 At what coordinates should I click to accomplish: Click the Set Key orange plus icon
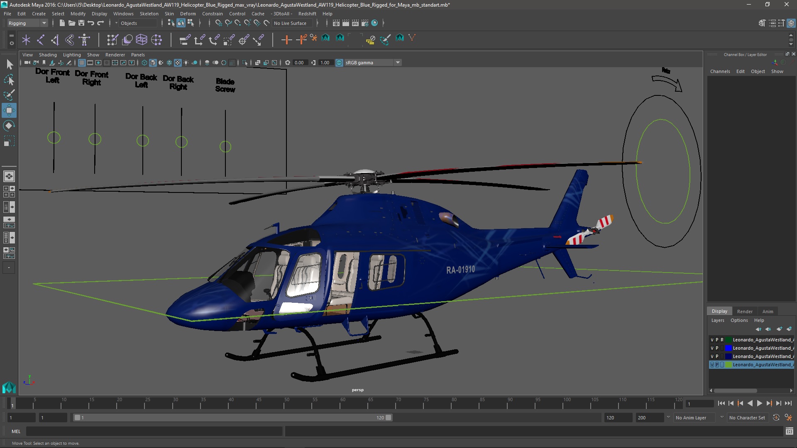pos(286,40)
